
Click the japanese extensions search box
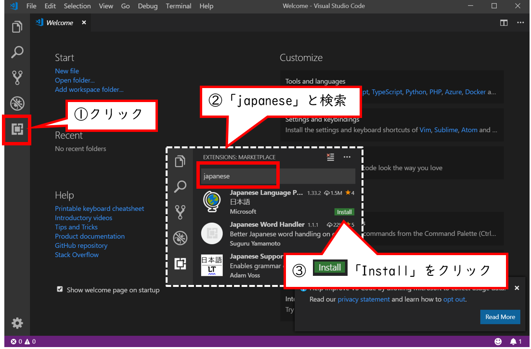(x=278, y=176)
